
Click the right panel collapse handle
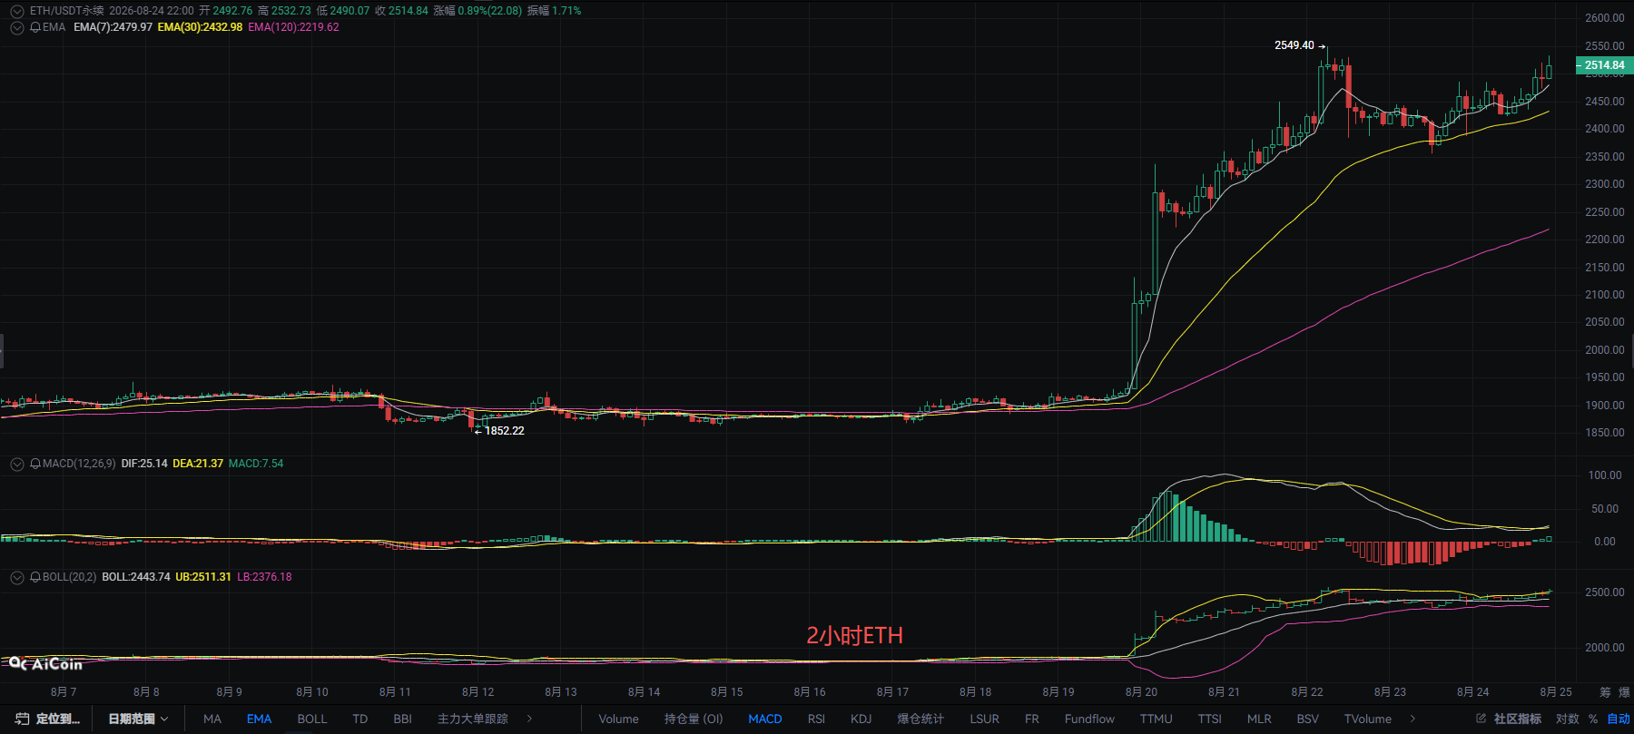tap(1631, 351)
